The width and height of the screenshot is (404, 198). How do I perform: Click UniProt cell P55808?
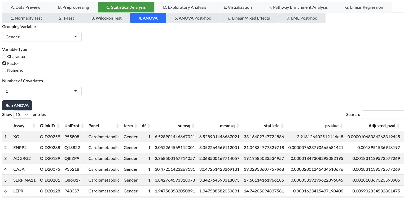click(74, 137)
